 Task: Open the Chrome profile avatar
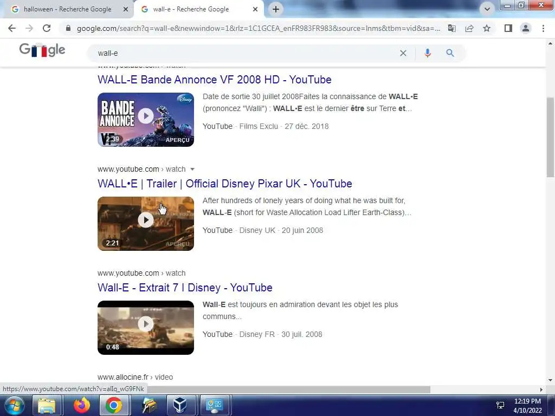click(526, 28)
